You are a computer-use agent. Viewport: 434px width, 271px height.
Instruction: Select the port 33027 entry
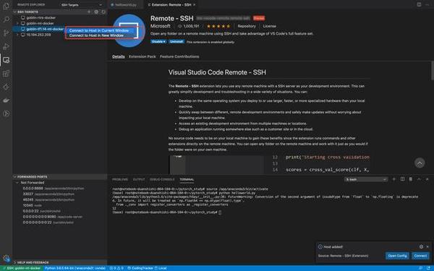pos(48,194)
